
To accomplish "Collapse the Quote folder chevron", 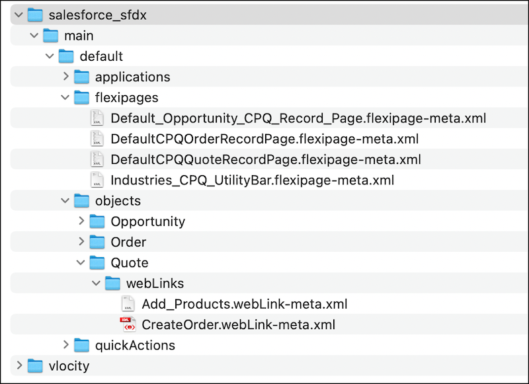I will click(81, 262).
